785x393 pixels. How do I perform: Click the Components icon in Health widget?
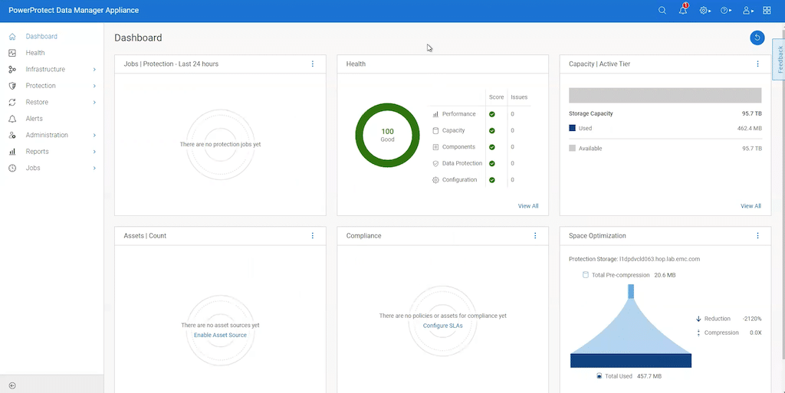coord(435,147)
